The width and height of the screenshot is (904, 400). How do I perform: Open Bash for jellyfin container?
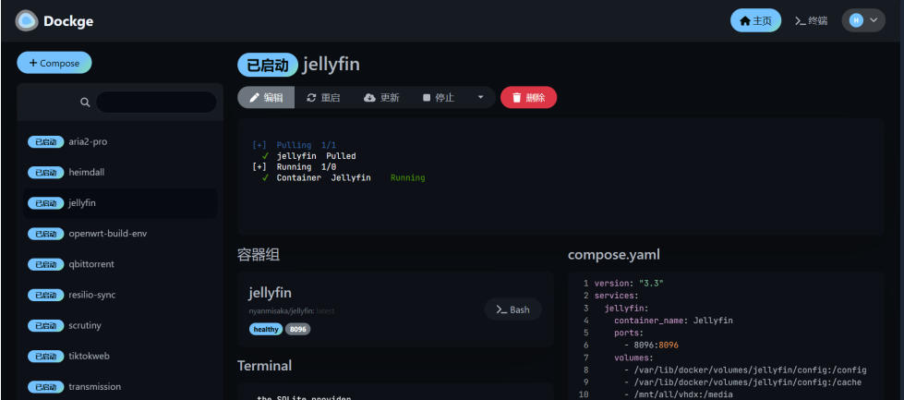[513, 309]
